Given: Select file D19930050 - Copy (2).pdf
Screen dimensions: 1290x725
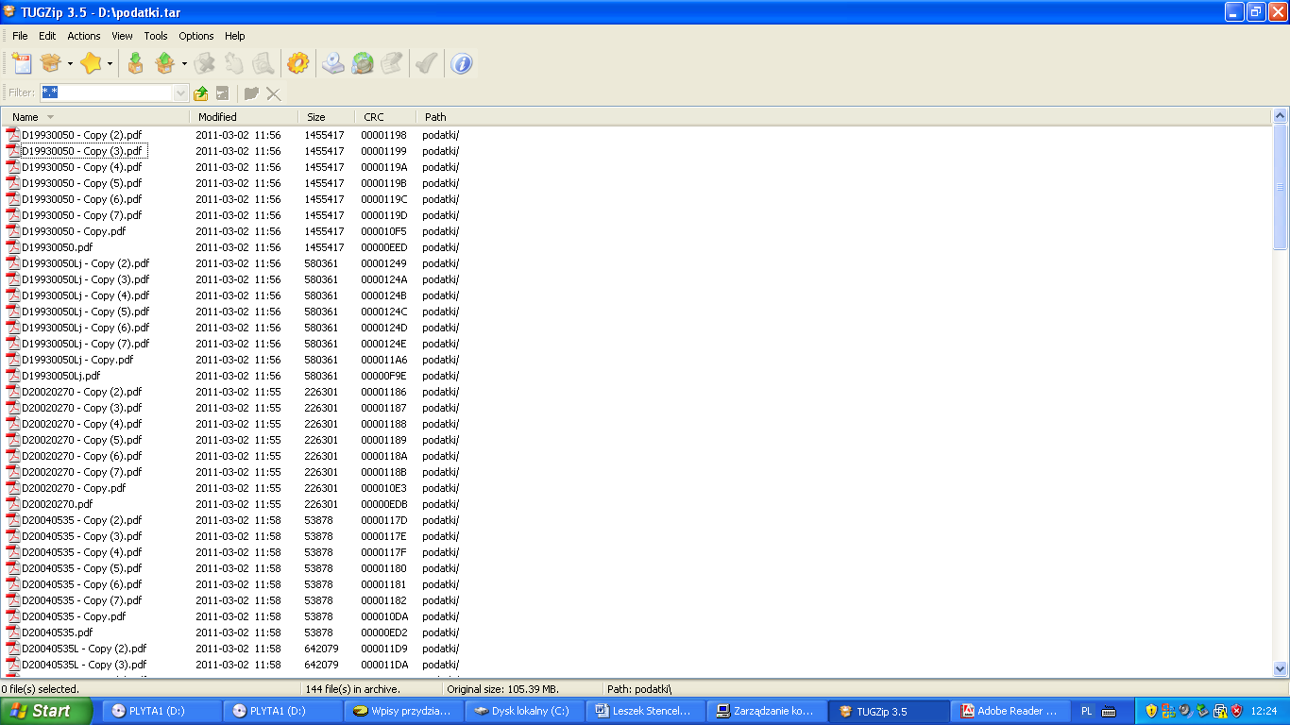Looking at the screenshot, I should (81, 135).
